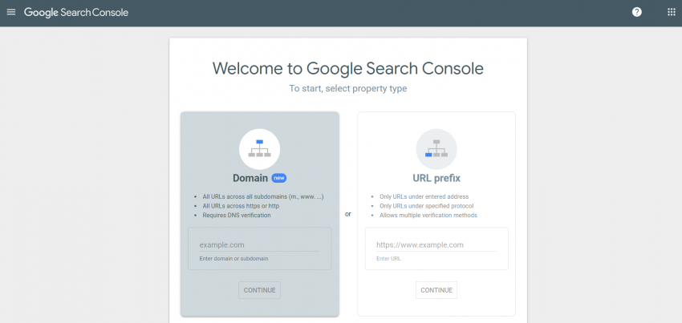Open the hamburger main menu
Screen dimensions: 682x323
11,12
